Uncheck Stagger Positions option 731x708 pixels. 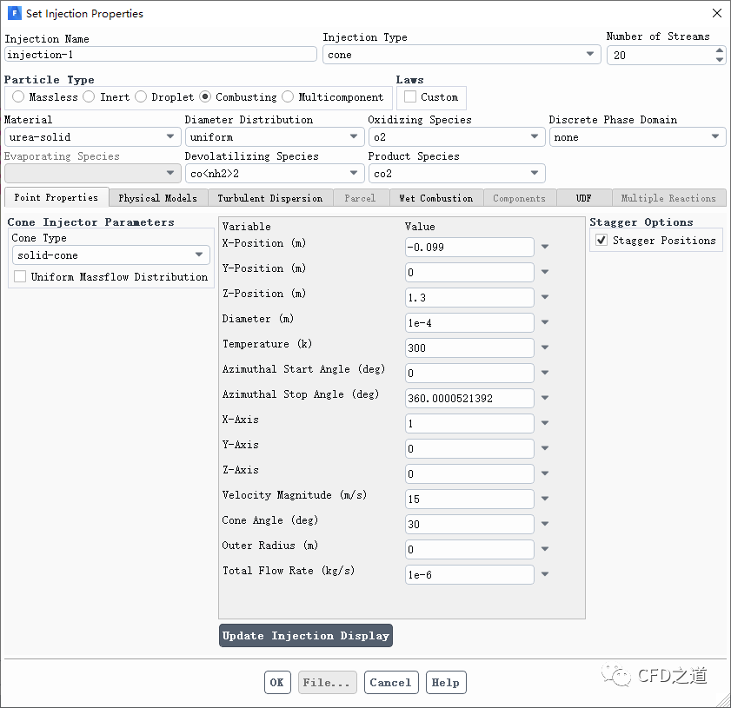[601, 241]
